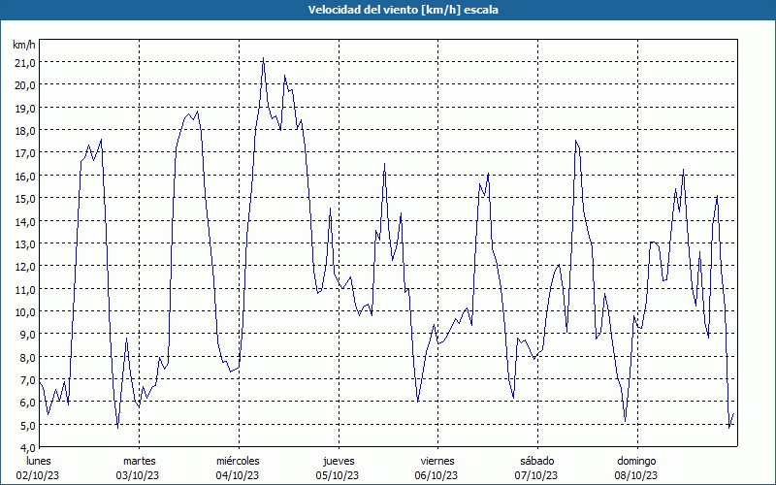Viewport: 776px width, 485px height.
Task: Click the 9,0 y-axis value
Action: coord(27,335)
